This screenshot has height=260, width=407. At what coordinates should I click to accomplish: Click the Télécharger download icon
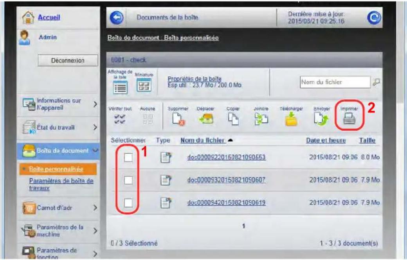click(x=291, y=119)
